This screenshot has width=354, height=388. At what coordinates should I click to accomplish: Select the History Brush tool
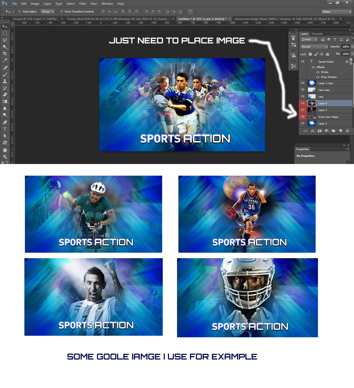tap(5, 88)
